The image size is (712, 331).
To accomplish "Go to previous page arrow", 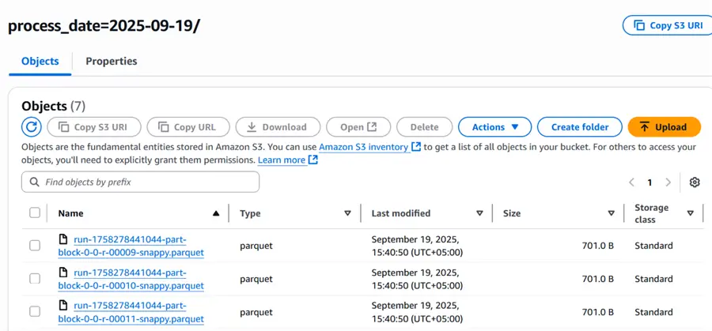I will point(631,182).
